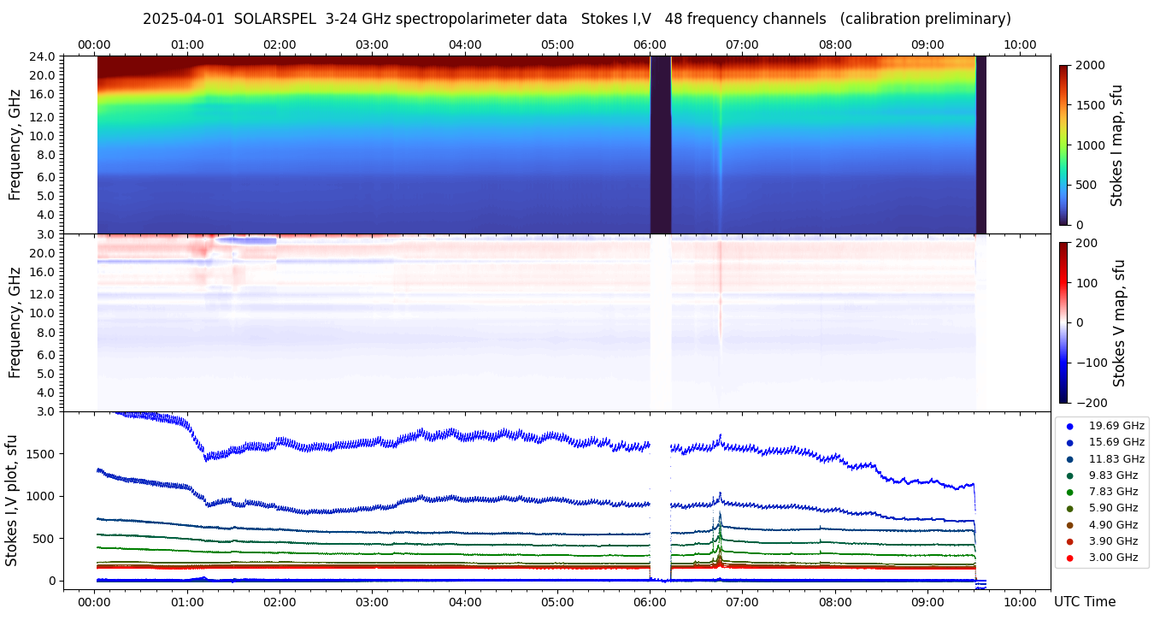Click the Stokes V map colorbar

tap(1063, 322)
